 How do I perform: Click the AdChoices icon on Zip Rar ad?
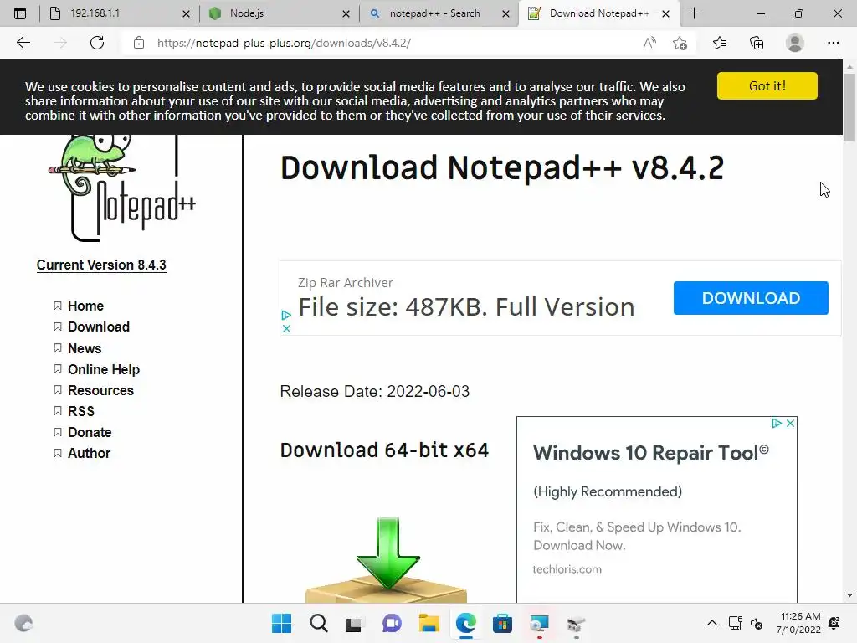[x=286, y=316]
